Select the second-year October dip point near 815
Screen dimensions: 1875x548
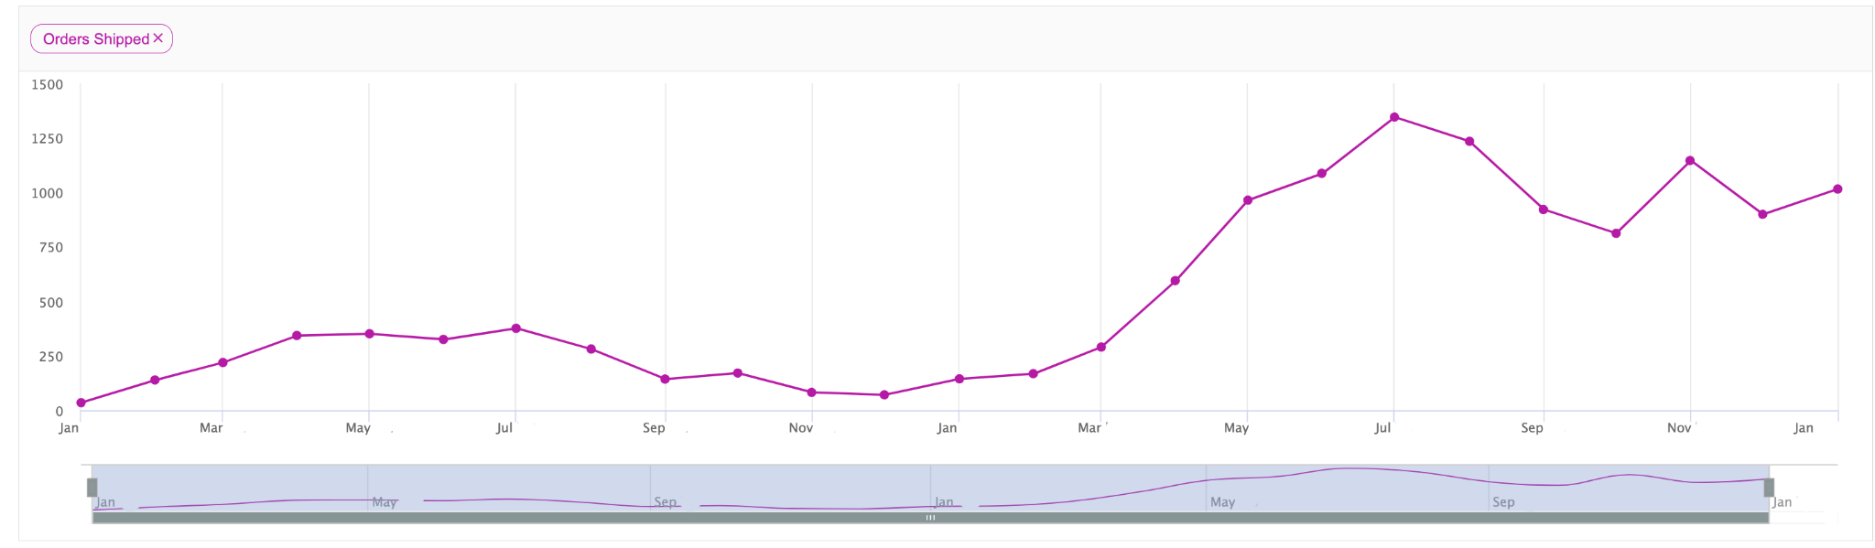tap(1616, 233)
